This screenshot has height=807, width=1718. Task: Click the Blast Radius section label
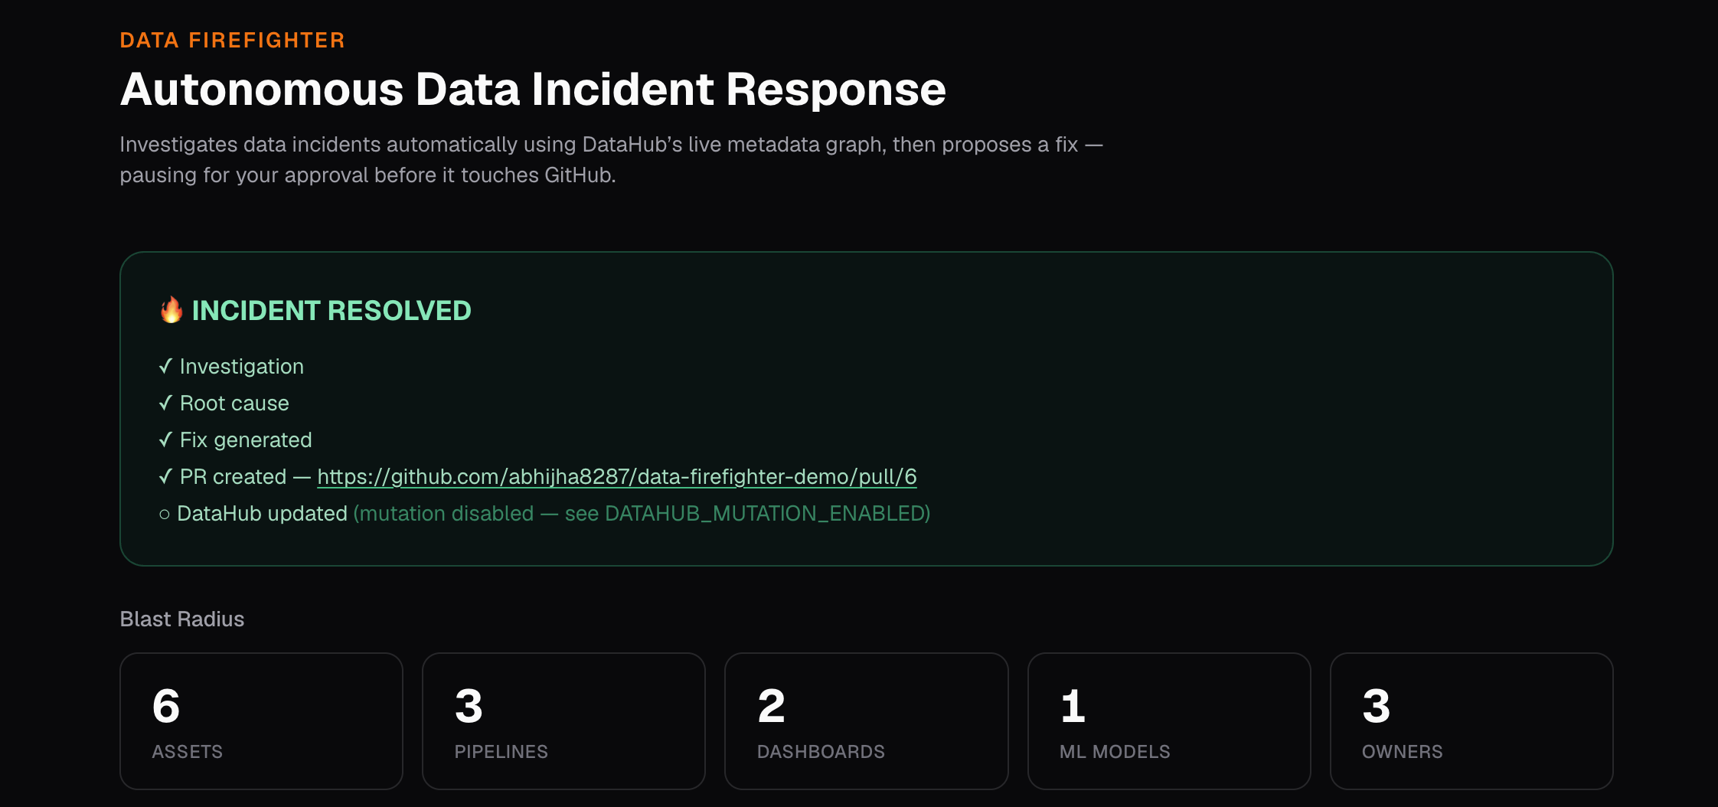[182, 619]
